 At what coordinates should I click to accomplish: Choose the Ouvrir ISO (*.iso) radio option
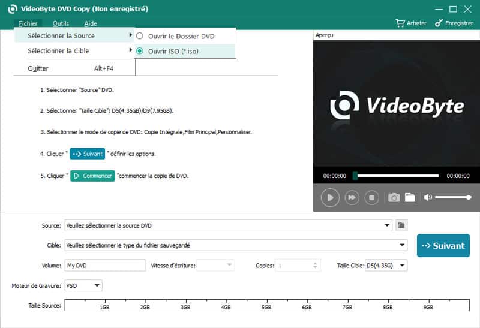point(140,52)
